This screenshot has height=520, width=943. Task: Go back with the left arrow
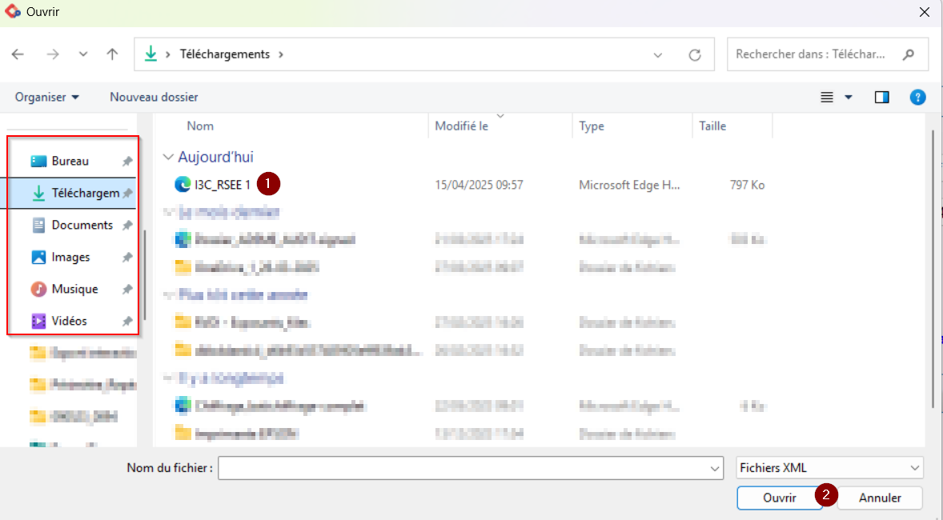(18, 54)
